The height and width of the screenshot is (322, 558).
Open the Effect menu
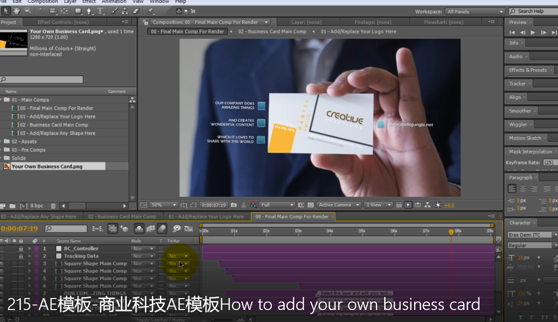click(89, 2)
